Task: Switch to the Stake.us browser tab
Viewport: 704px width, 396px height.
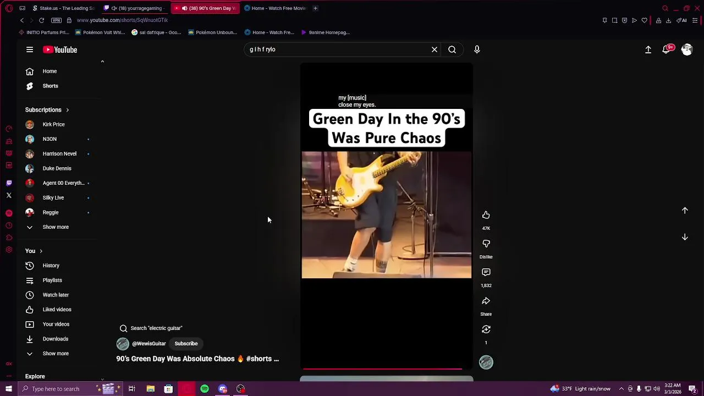Action: coord(63,8)
